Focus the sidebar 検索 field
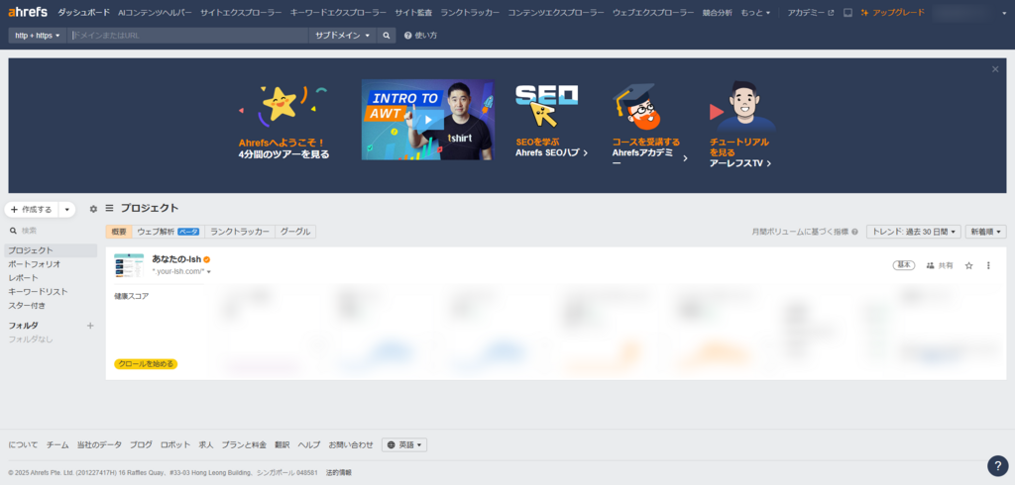Viewport: 1015px width, 485px height. (51, 231)
